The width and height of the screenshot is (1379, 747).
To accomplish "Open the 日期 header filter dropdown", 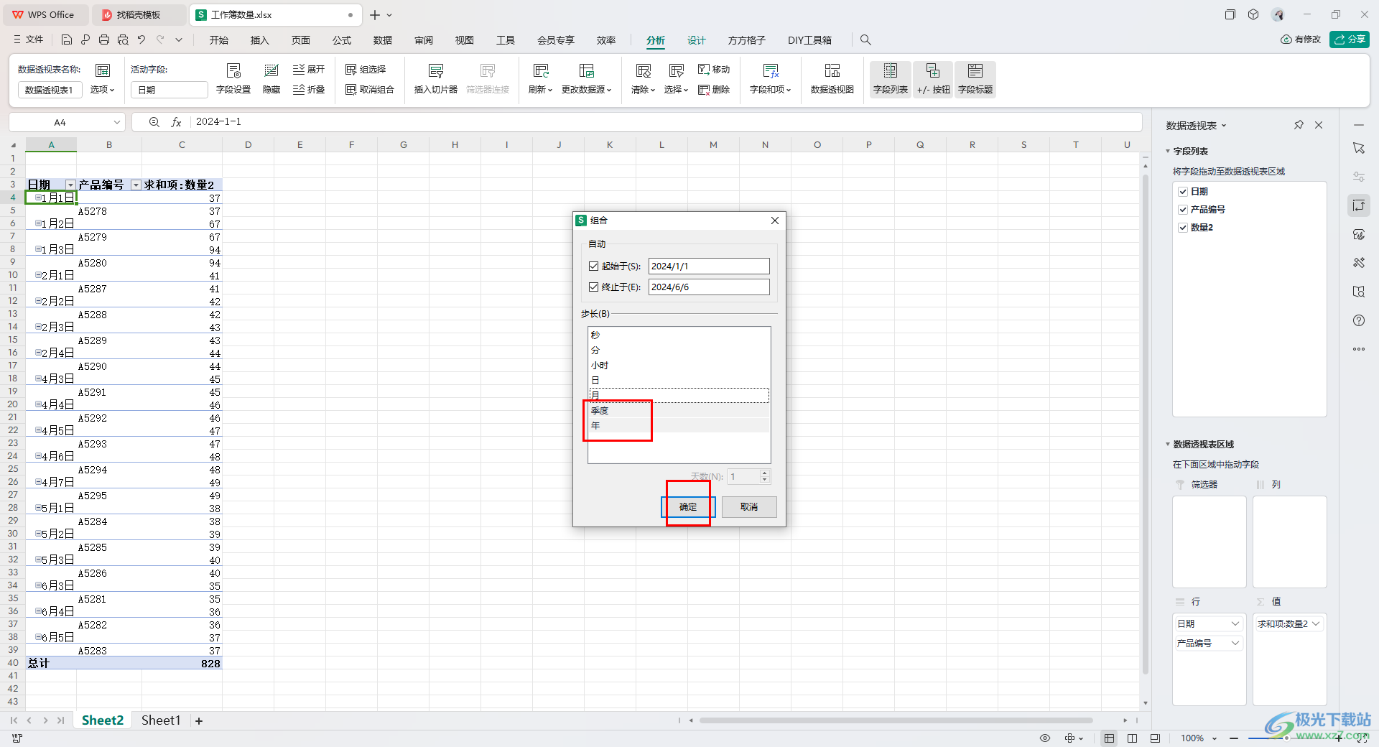I will pyautogui.click(x=70, y=185).
